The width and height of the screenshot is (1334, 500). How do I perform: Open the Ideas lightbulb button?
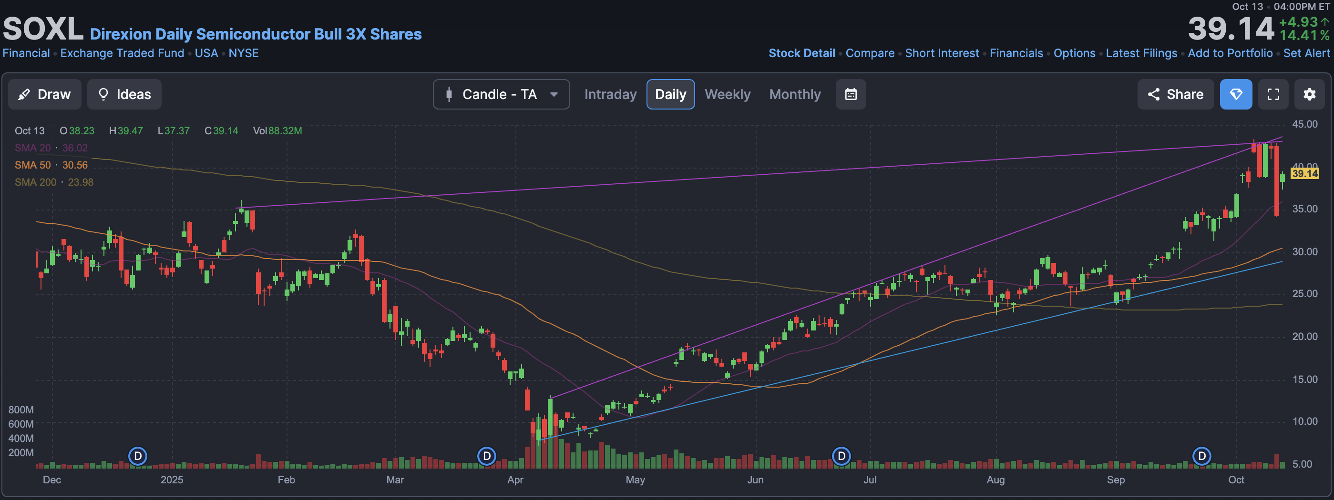tap(124, 94)
